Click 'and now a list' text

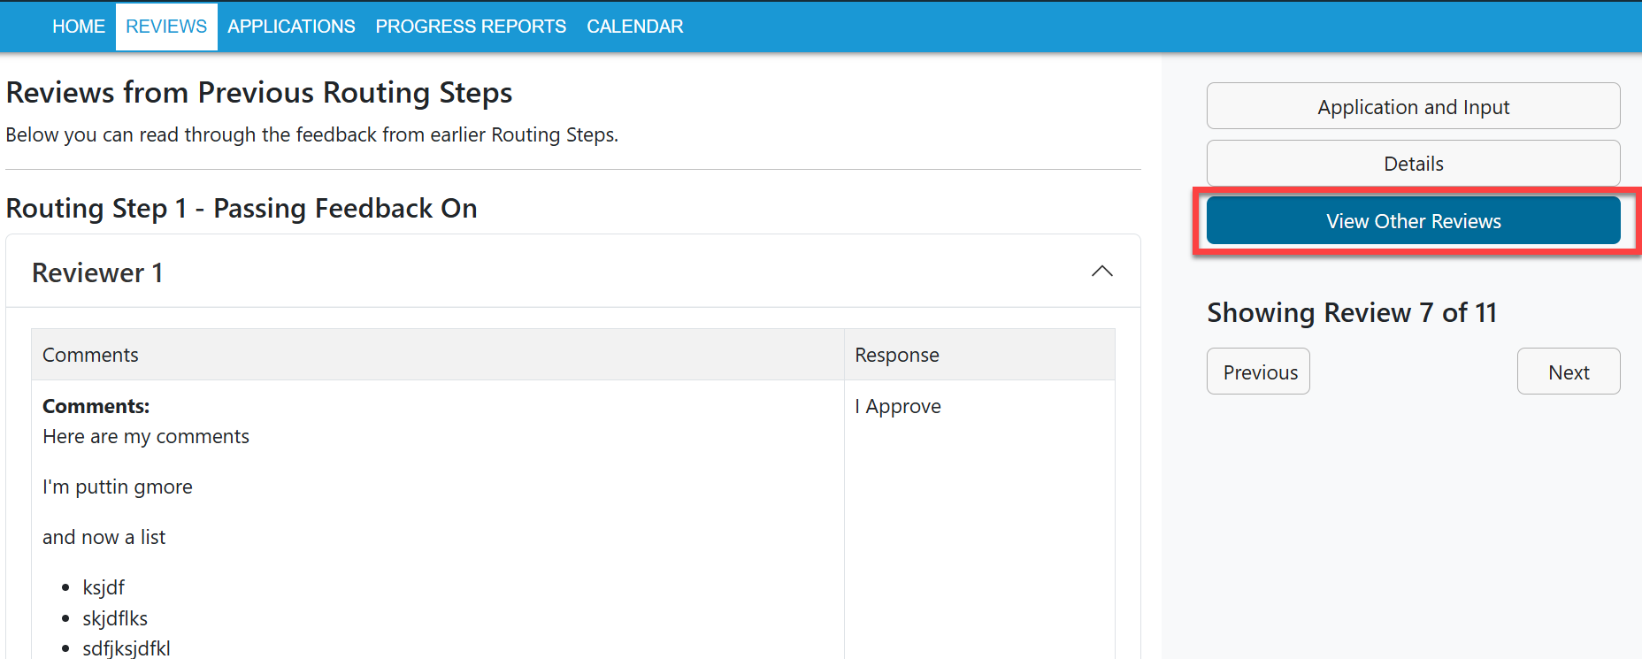click(x=104, y=537)
